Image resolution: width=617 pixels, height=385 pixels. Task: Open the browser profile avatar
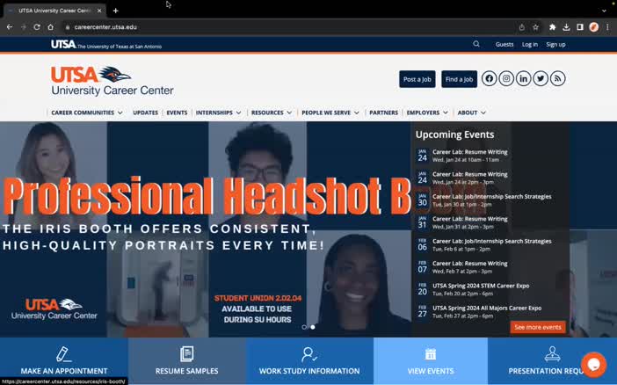tap(594, 27)
